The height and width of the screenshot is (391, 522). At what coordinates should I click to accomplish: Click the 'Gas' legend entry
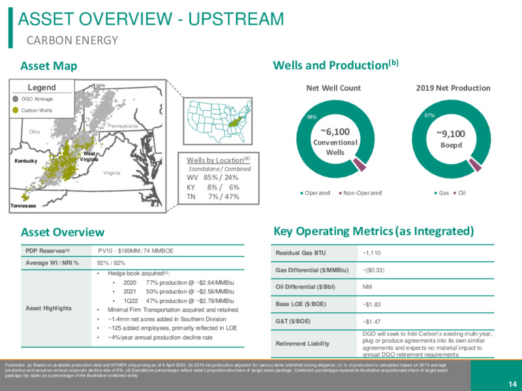coord(442,193)
